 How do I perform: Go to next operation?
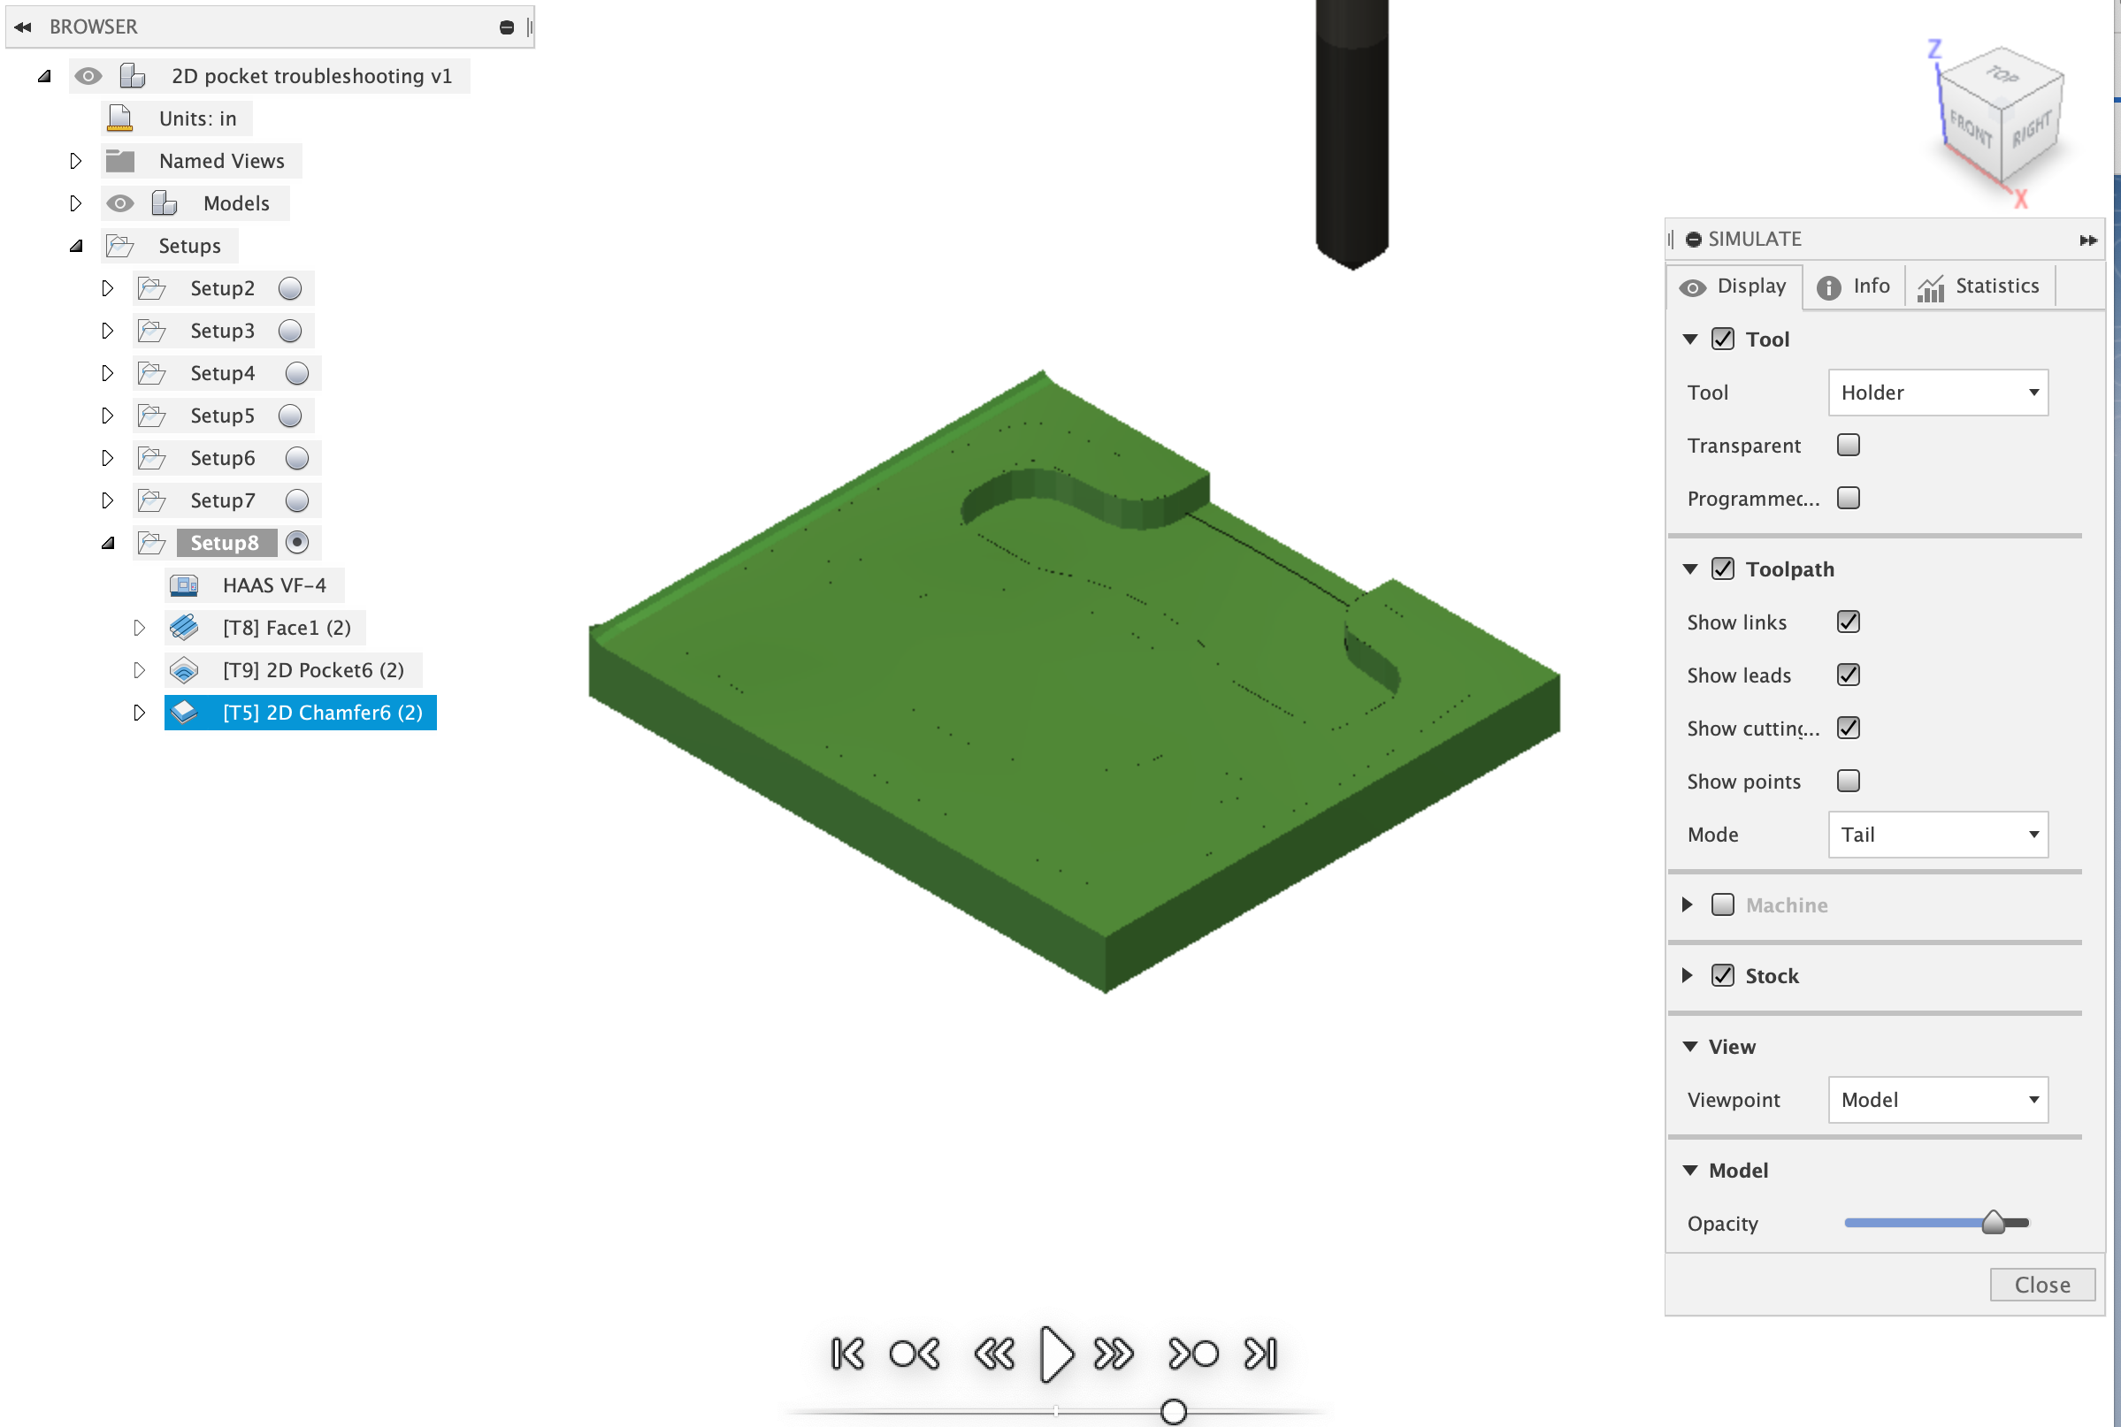1192,1355
